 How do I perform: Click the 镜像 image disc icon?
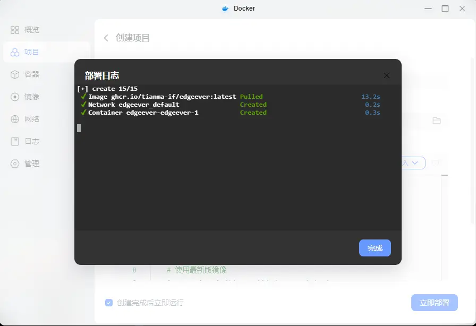(14, 97)
